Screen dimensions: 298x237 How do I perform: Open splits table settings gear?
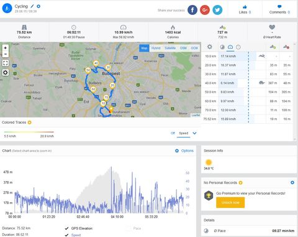[210, 47]
